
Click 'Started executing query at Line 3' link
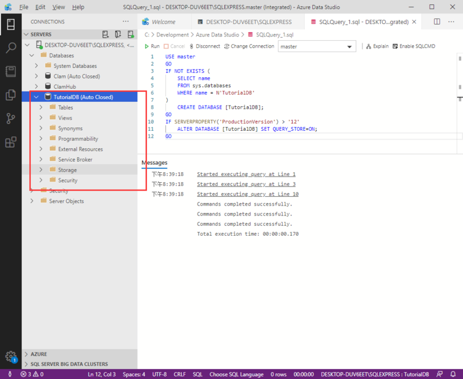[246, 184]
